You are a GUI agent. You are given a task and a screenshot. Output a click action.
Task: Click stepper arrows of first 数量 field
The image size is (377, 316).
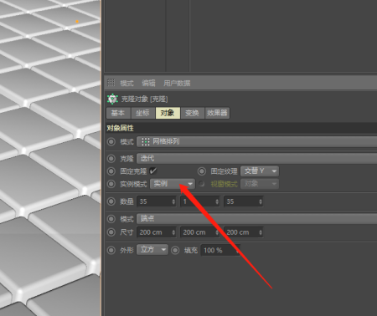173,201
